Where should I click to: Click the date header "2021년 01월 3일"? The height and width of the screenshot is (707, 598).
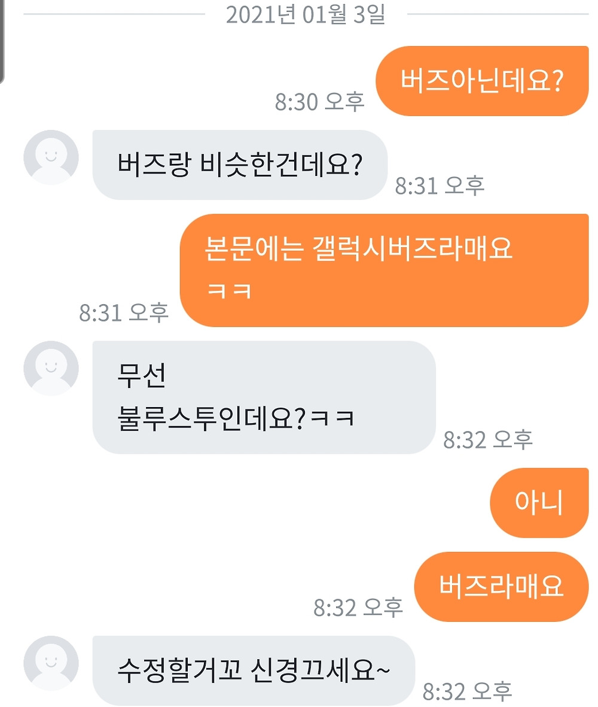pos(305,15)
